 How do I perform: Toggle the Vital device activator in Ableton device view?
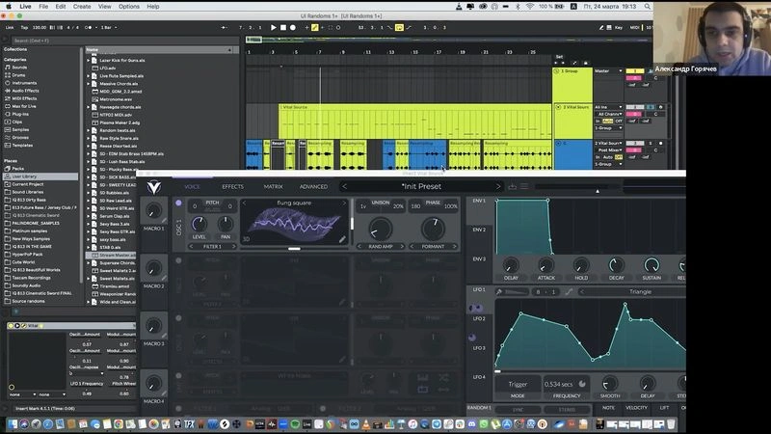(x=11, y=326)
